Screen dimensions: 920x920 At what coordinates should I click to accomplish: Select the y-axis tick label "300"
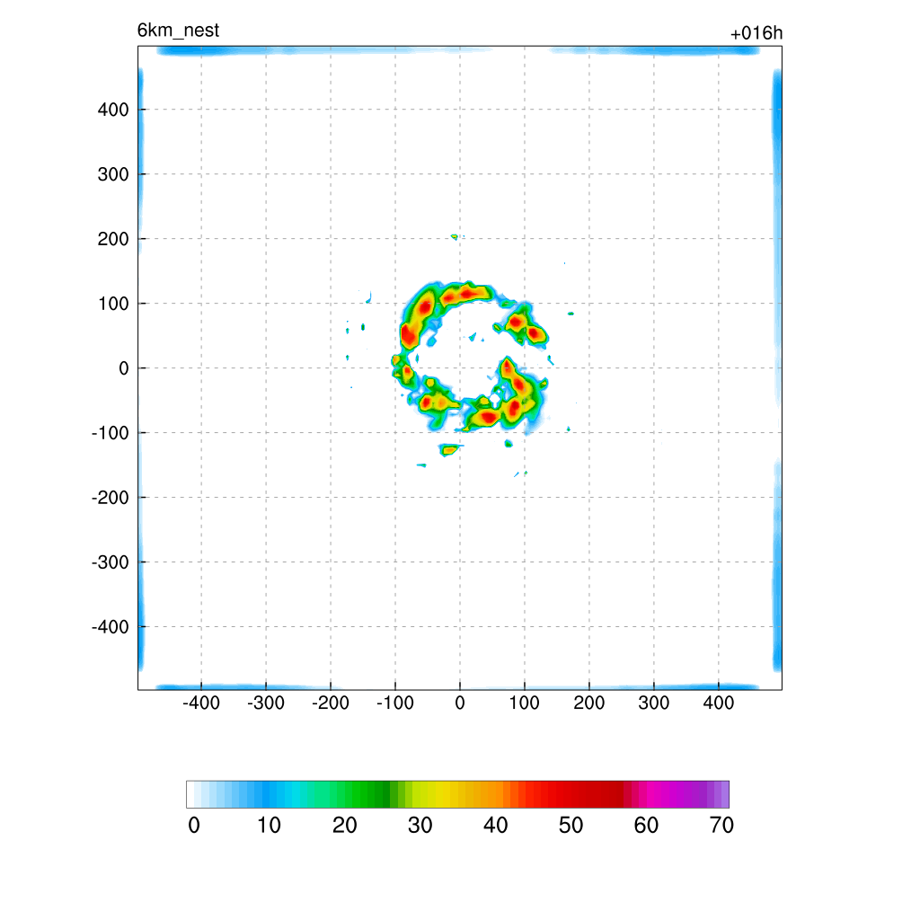tap(113, 174)
